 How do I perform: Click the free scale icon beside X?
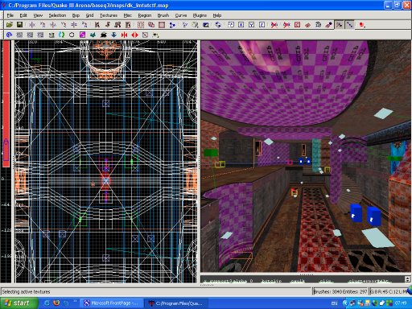(x=231, y=25)
